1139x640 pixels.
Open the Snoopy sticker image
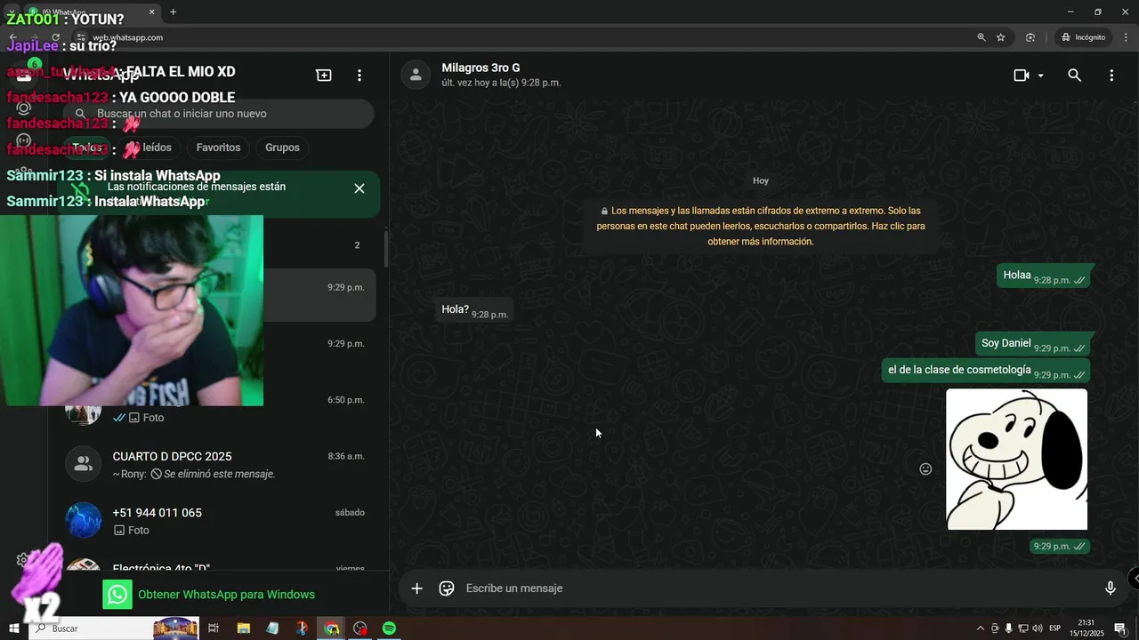1016,459
